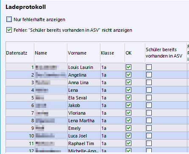Sort table by Name column header
Image resolution: width=189 pixels, height=154 pixels.
point(50,53)
